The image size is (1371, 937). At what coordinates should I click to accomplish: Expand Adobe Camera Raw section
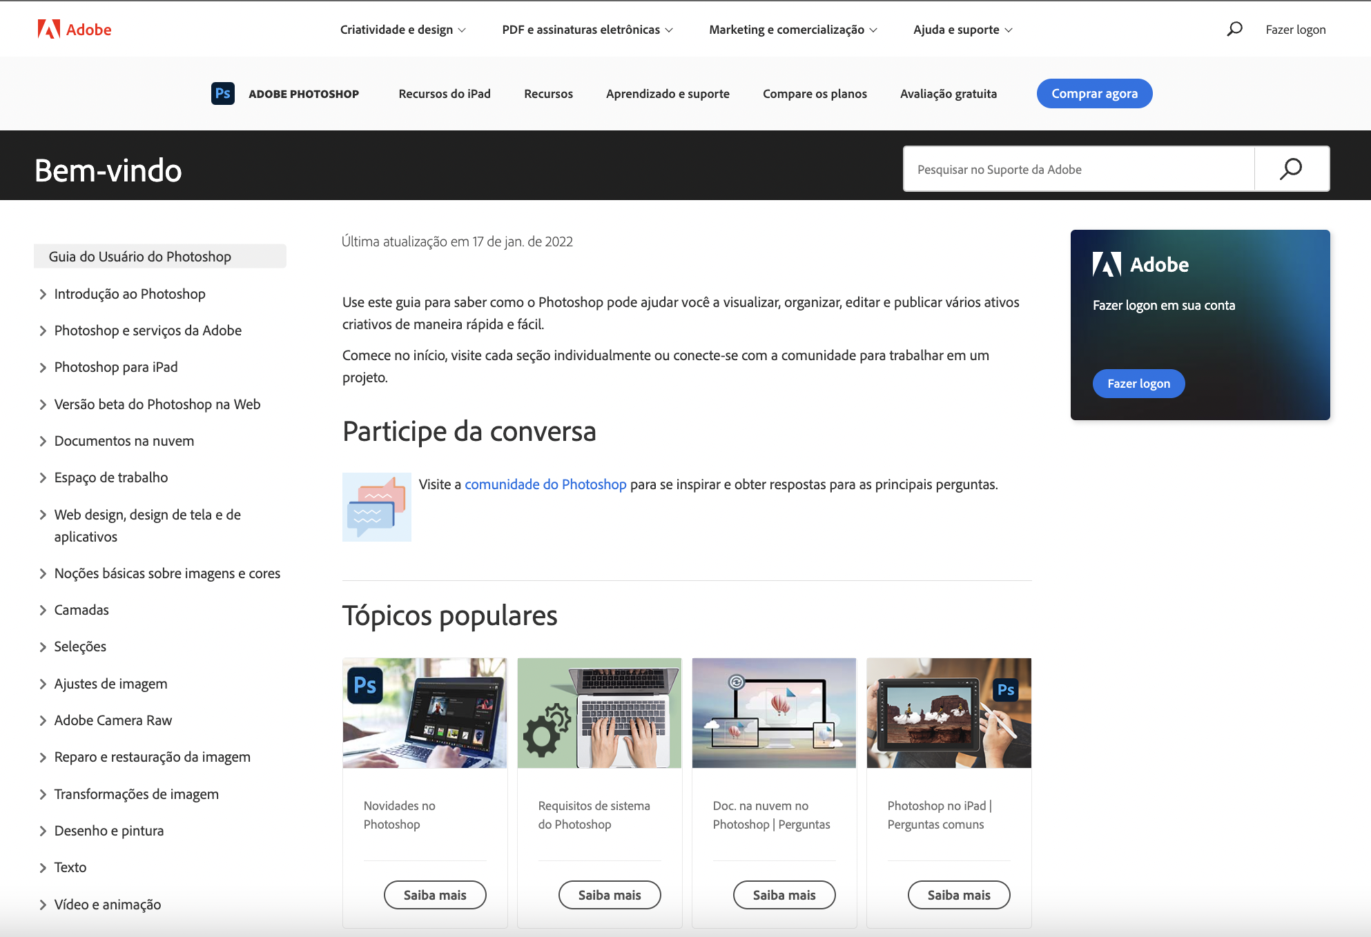tap(106, 720)
